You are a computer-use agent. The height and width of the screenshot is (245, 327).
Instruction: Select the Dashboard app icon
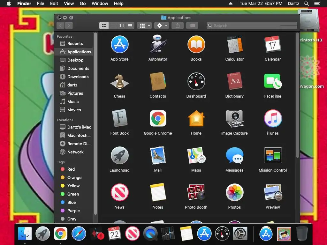[196, 81]
